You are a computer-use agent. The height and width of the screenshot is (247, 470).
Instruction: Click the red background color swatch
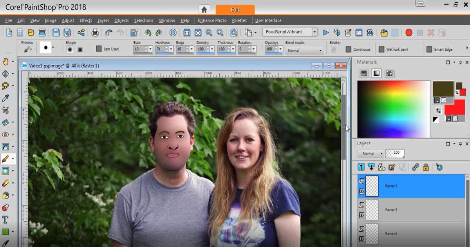point(455,107)
